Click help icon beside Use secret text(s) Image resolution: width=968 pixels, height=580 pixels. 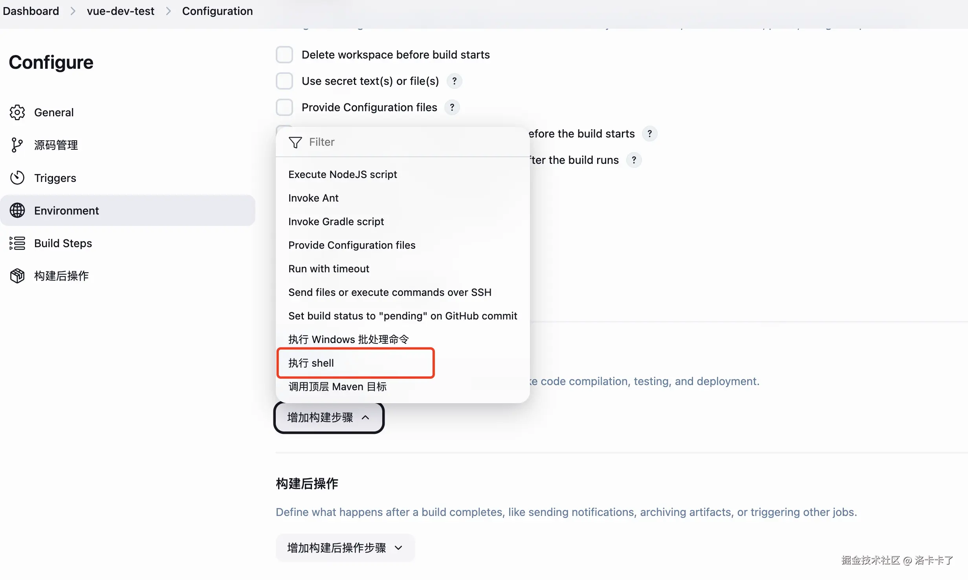(455, 81)
